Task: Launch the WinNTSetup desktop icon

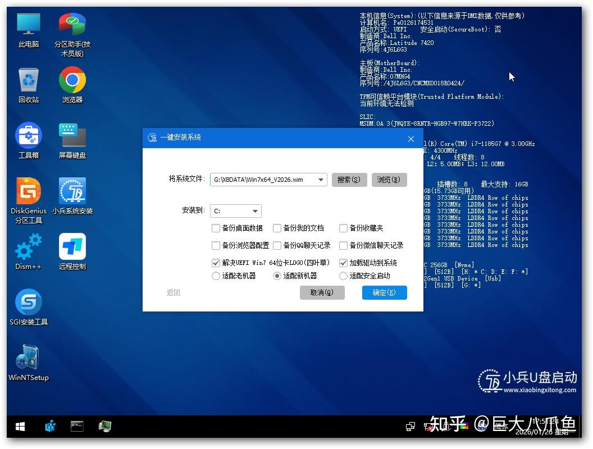Action: coord(29,363)
